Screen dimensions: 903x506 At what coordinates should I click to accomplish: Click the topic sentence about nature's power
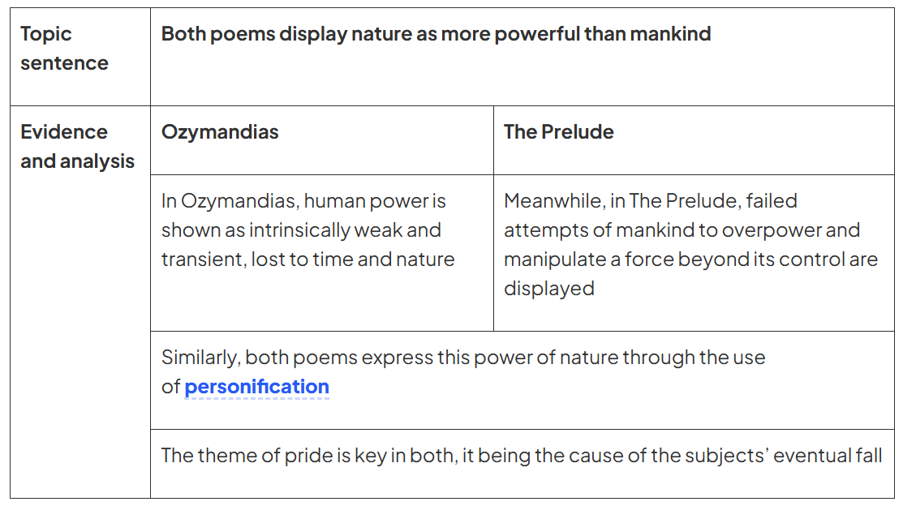click(x=436, y=34)
